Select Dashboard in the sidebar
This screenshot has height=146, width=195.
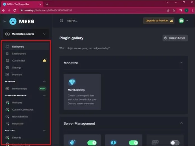[x=26, y=47]
